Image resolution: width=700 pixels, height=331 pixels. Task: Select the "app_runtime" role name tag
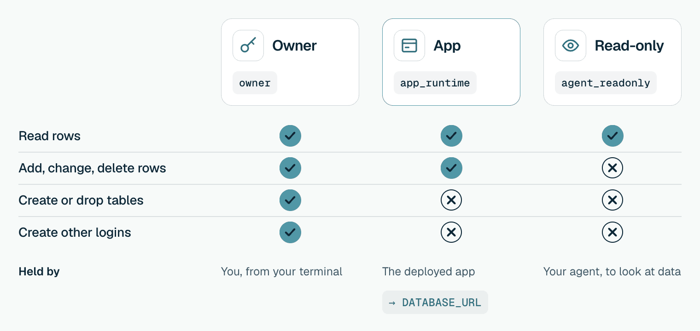pyautogui.click(x=435, y=83)
